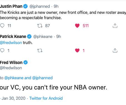Reply to Patrick Keane's tweet
126x105 pixels.
2,50
